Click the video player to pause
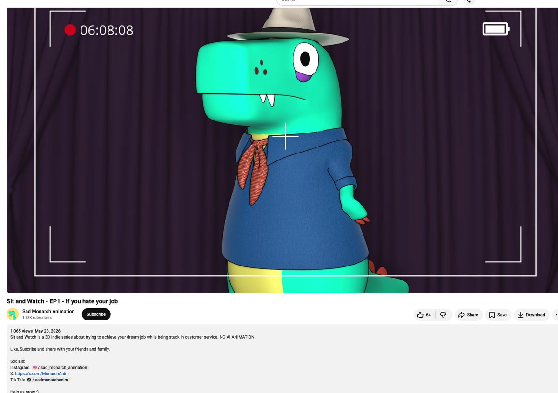 point(282,150)
